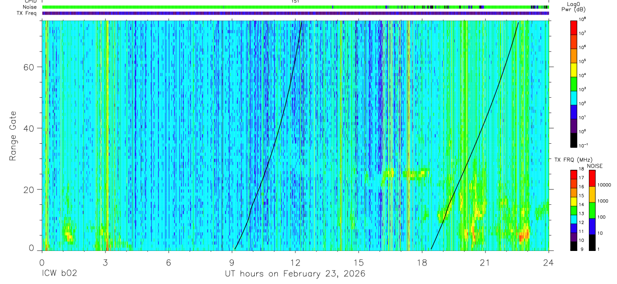Click the NOISE scale label '100'

tap(602, 217)
